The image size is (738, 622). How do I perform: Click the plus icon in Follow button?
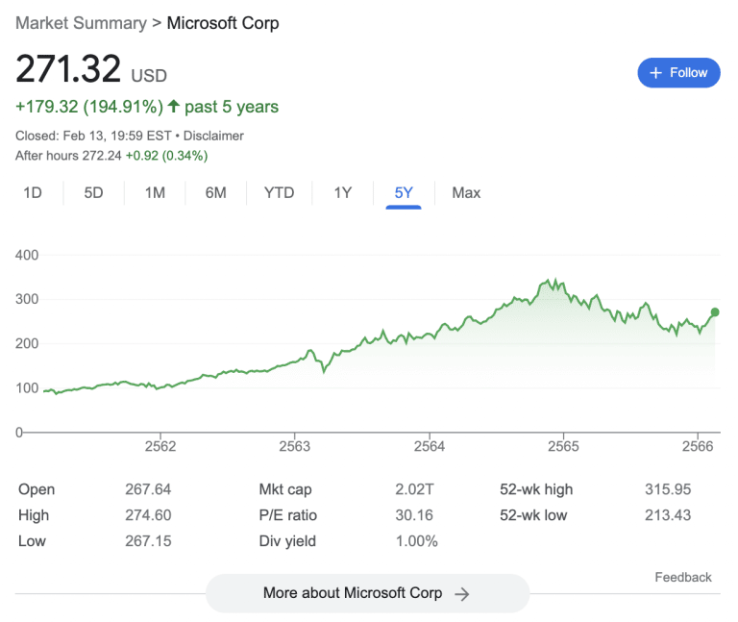tap(655, 73)
